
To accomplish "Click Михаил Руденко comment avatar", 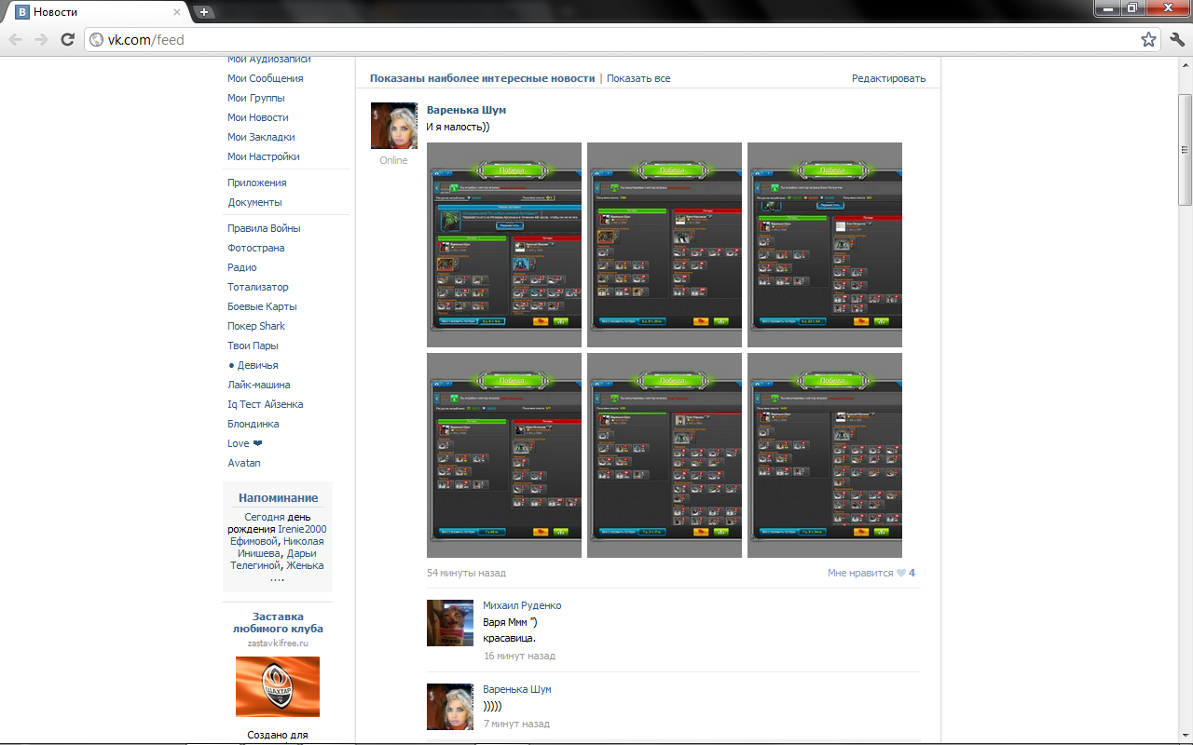I will coord(450,623).
